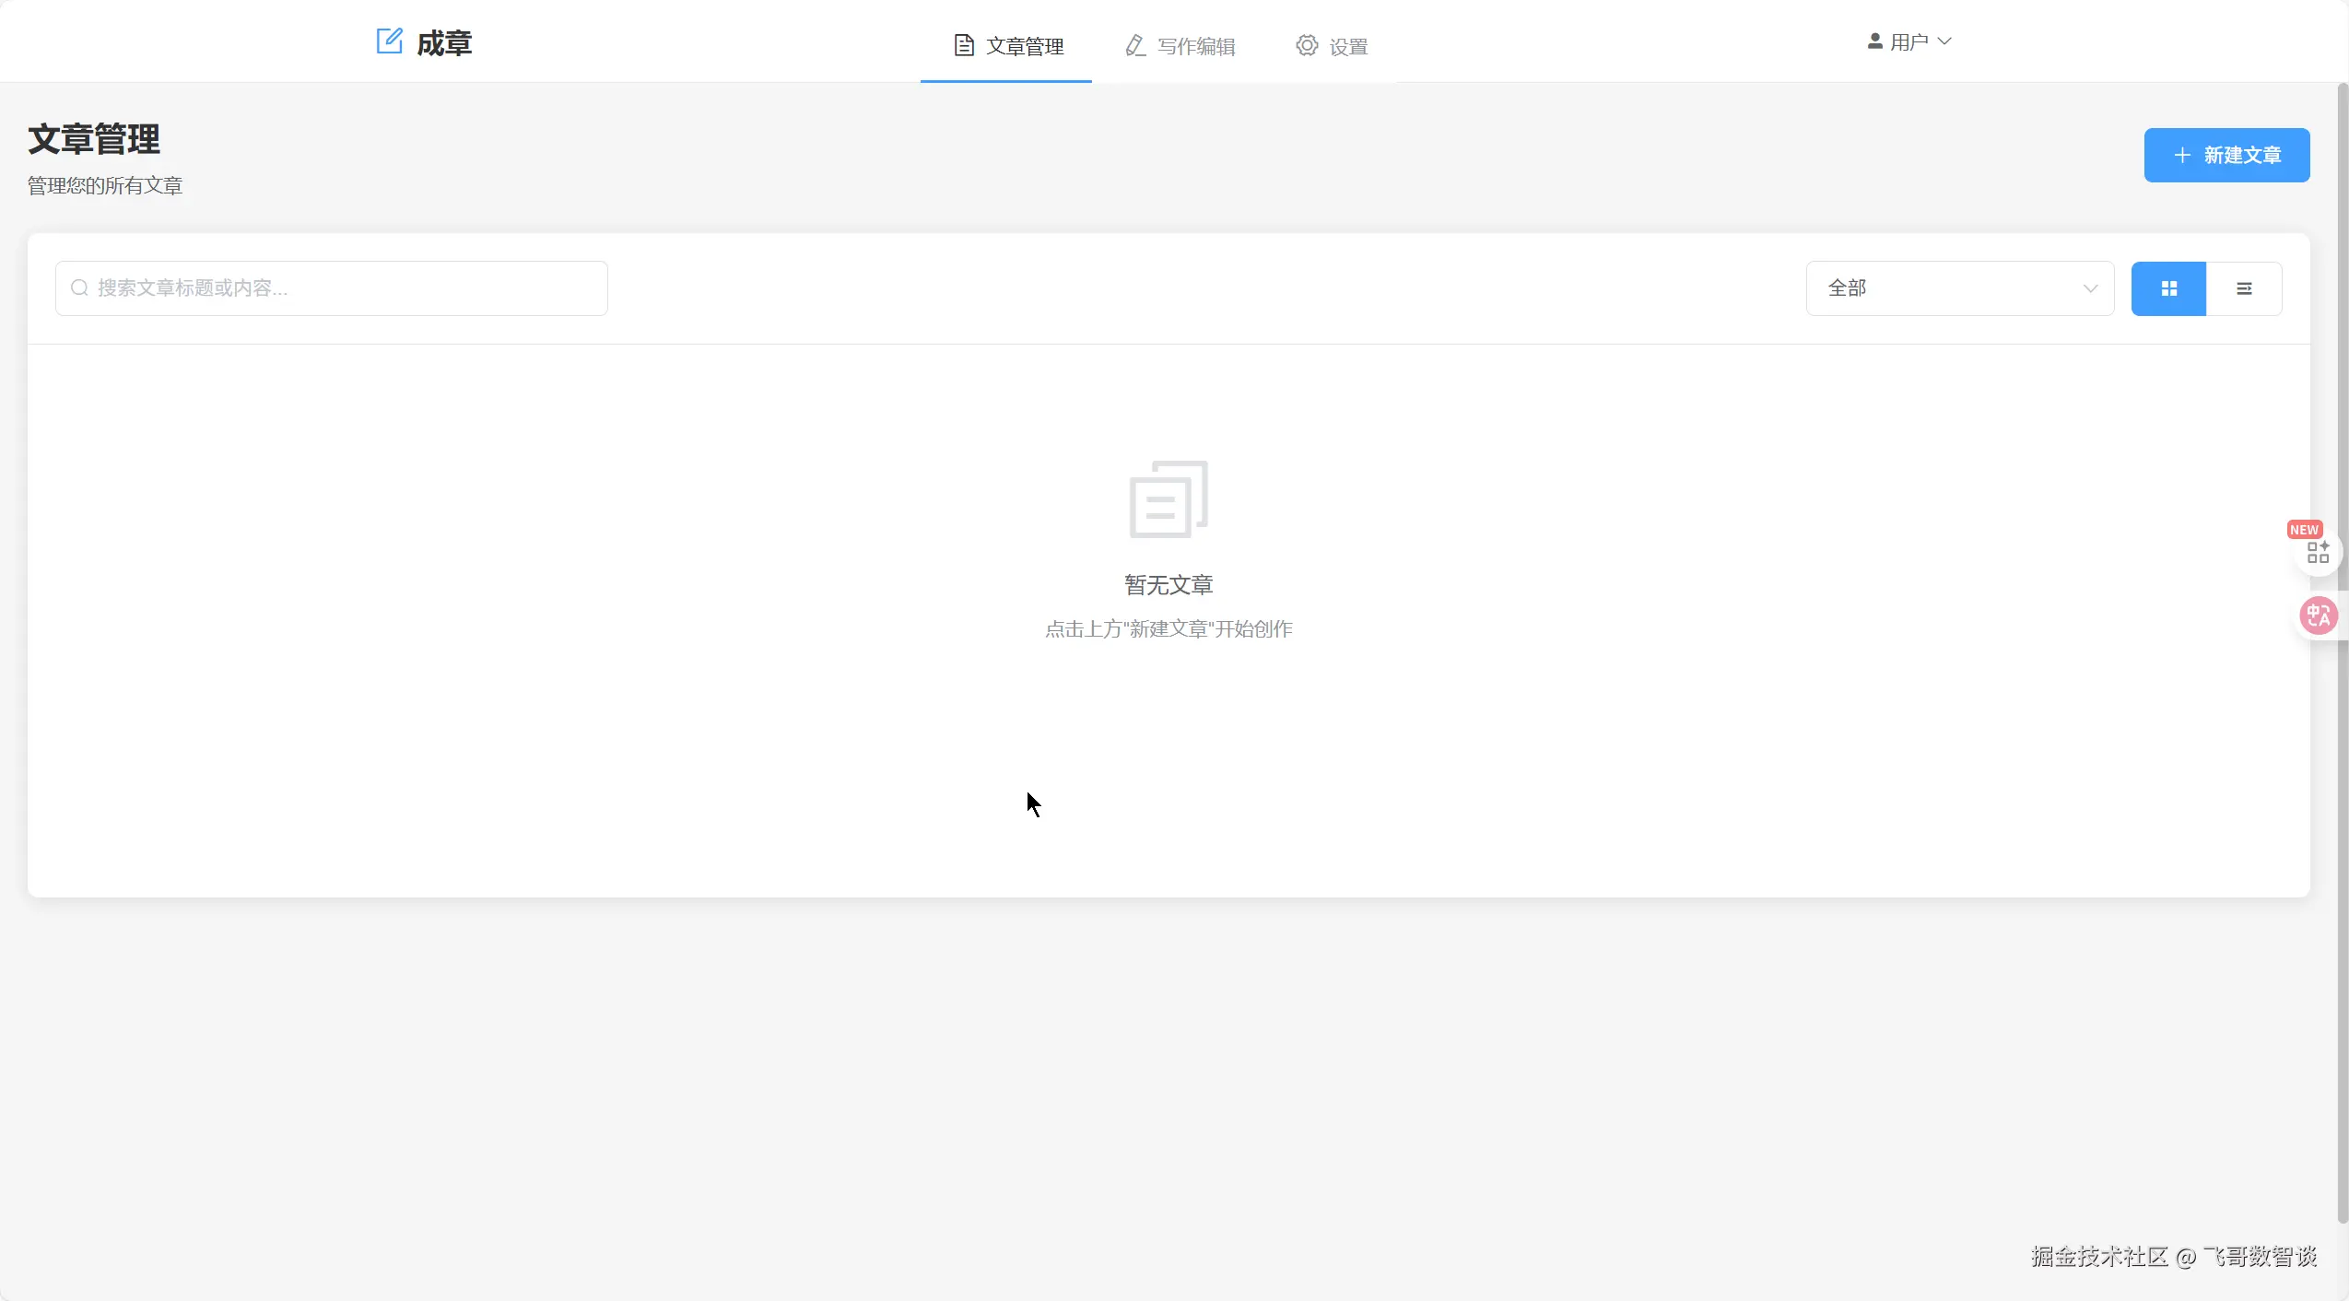2349x1301 pixels.
Task: Click the search magnifier icon
Action: 80,288
